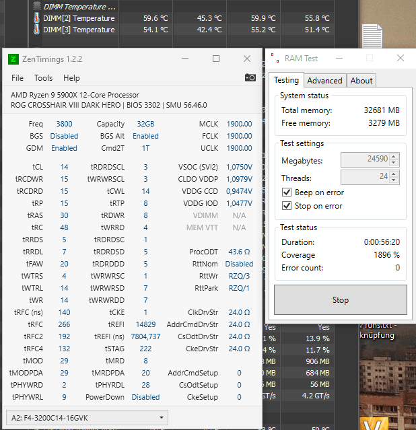The width and height of the screenshot is (416, 430).
Task: Minimize the RAM Test window
Action: pos(339,58)
